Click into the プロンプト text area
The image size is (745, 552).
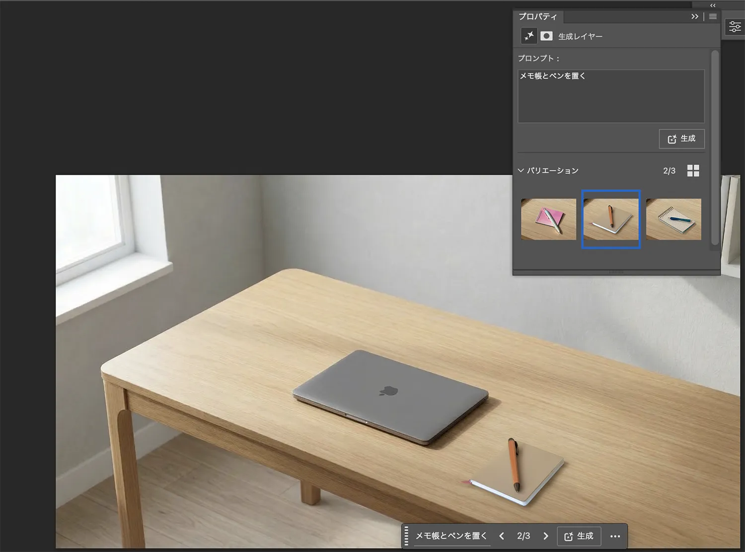610,97
